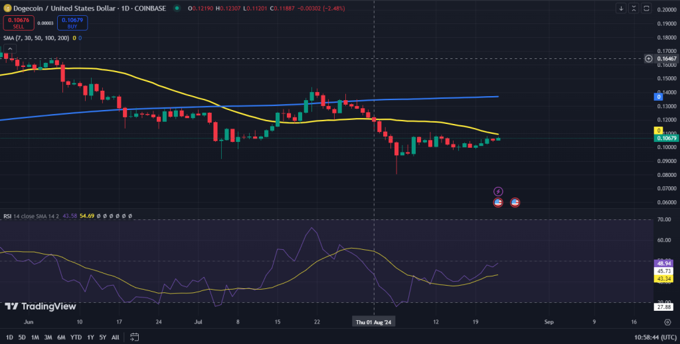680x344 pixels.
Task: Click the purple 48.94 RSI value label
Action: pos(664,263)
